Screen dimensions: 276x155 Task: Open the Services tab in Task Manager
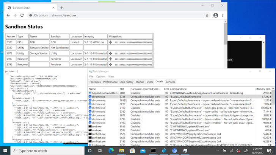[x=171, y=82]
